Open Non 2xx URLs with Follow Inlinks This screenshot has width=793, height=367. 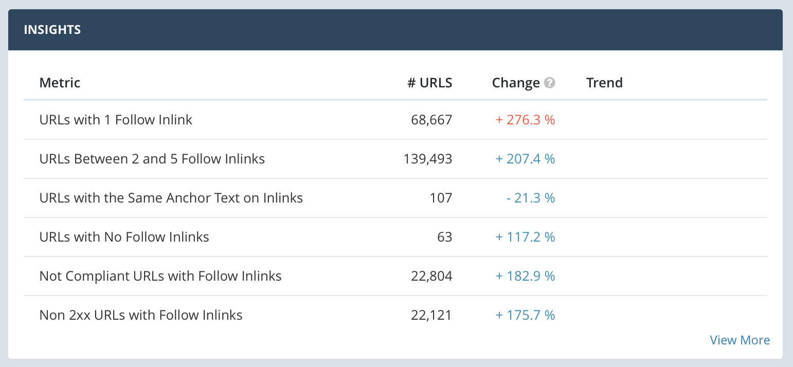coord(140,315)
